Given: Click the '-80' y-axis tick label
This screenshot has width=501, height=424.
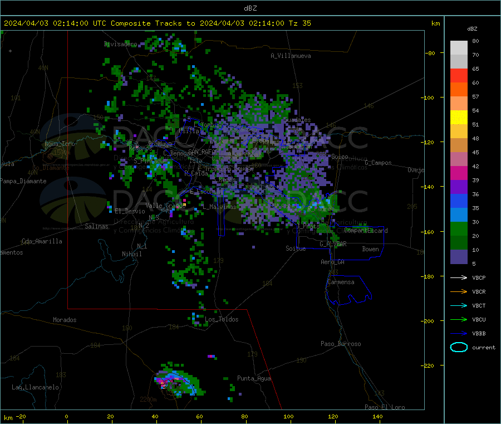Looking at the screenshot, I should point(430,53).
